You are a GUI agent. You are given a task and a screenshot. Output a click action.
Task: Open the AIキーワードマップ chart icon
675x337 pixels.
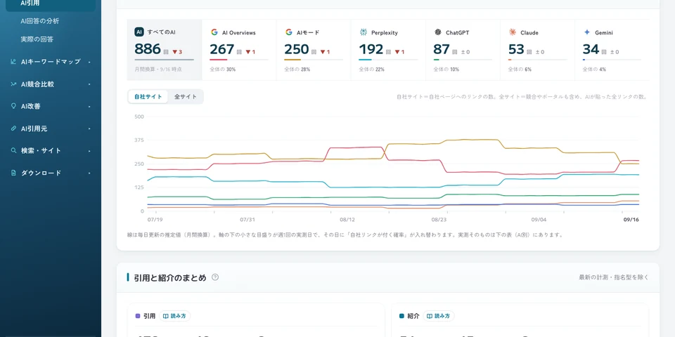pos(13,62)
